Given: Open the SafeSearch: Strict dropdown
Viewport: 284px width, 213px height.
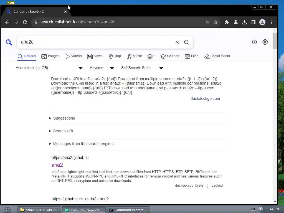Looking at the screenshot, I should pyautogui.click(x=142, y=68).
